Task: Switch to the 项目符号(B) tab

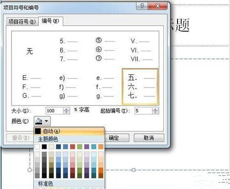Action: coord(22,21)
